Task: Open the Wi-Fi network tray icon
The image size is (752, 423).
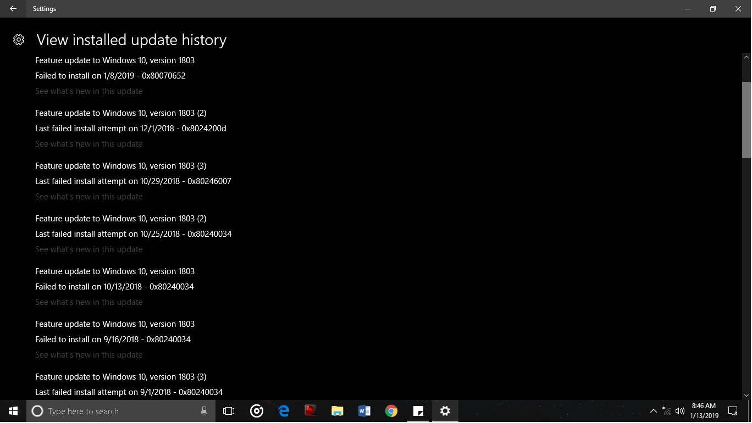Action: click(x=667, y=411)
